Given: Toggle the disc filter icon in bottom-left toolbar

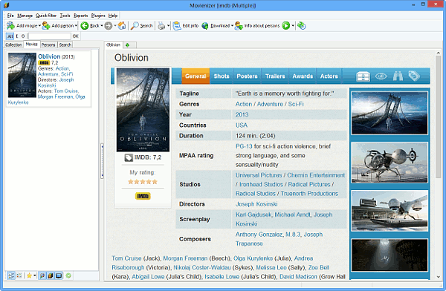Looking at the screenshot, I should (42, 275).
